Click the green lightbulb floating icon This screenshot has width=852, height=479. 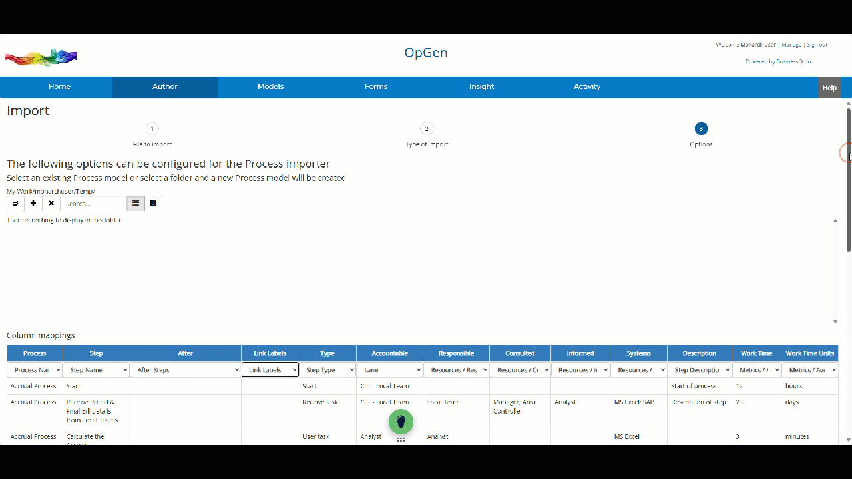(401, 422)
